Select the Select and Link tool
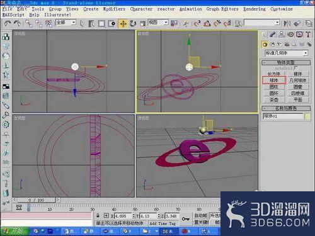This screenshot has width=315, height=236. point(29,23)
